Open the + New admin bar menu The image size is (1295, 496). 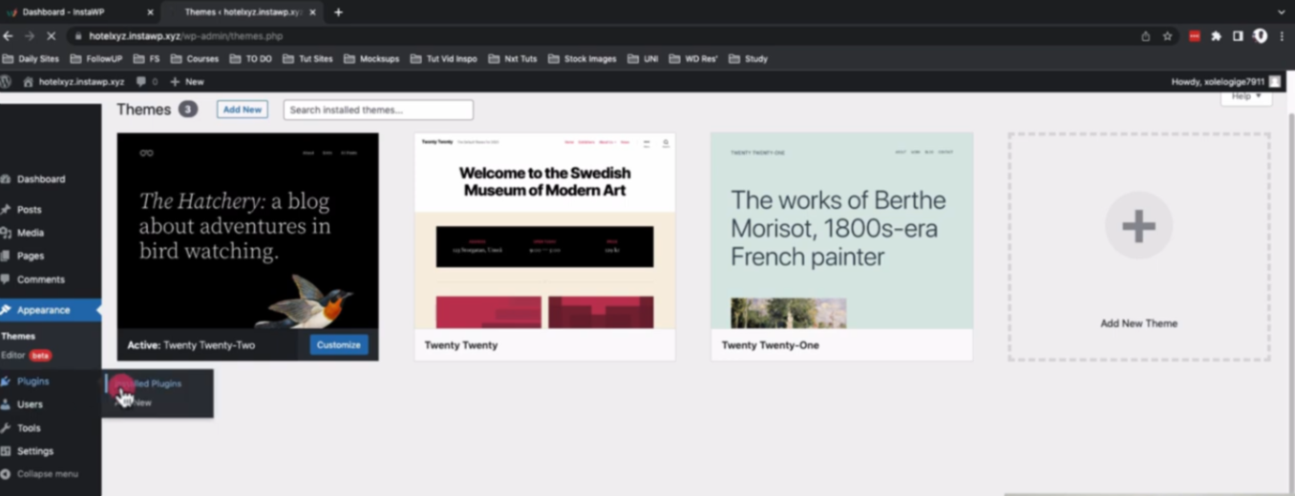coord(187,82)
